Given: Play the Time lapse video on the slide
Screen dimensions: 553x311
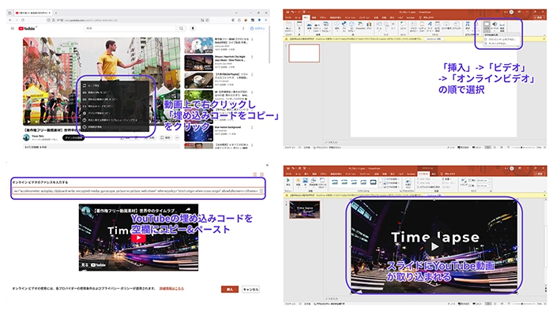Looking at the screenshot, I should point(434,247).
